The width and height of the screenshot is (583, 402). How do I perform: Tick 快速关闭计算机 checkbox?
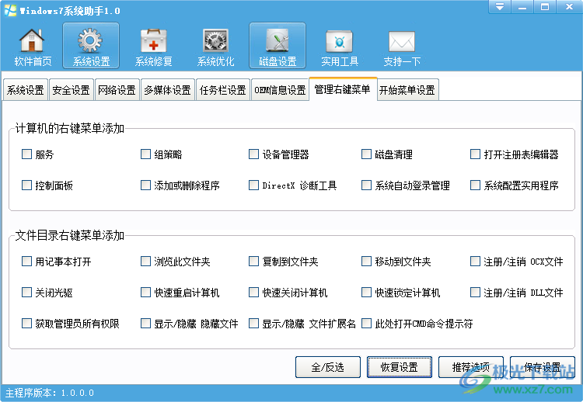pos(253,292)
